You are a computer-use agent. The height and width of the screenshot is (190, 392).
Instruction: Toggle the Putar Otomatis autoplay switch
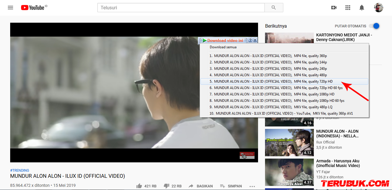(x=374, y=26)
